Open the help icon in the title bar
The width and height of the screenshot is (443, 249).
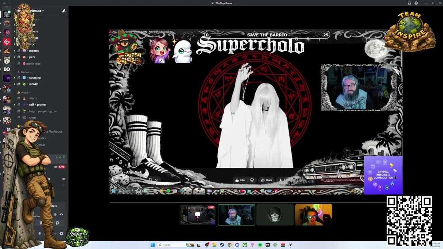coord(416,3)
